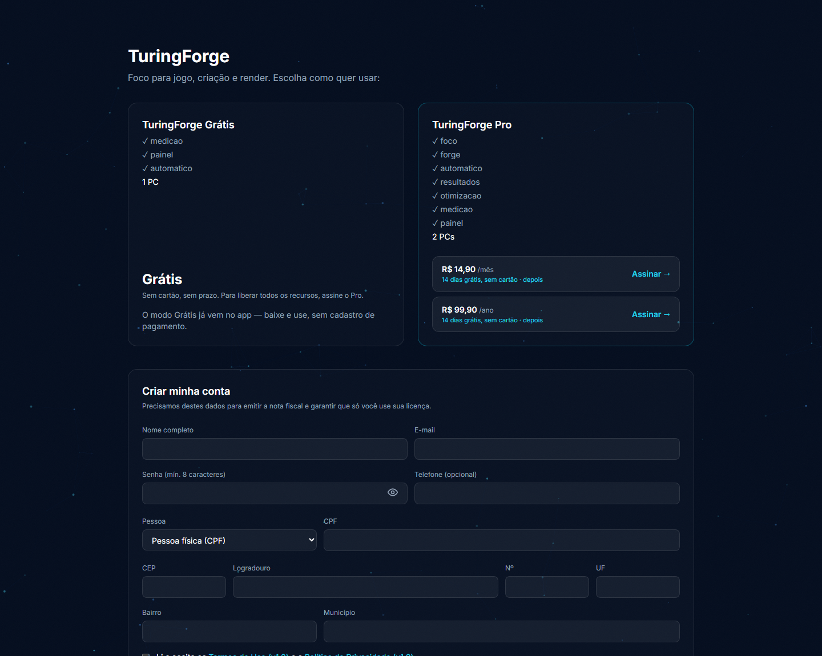The width and height of the screenshot is (822, 656).
Task: Focus the Bairro input field
Action: 229,631
